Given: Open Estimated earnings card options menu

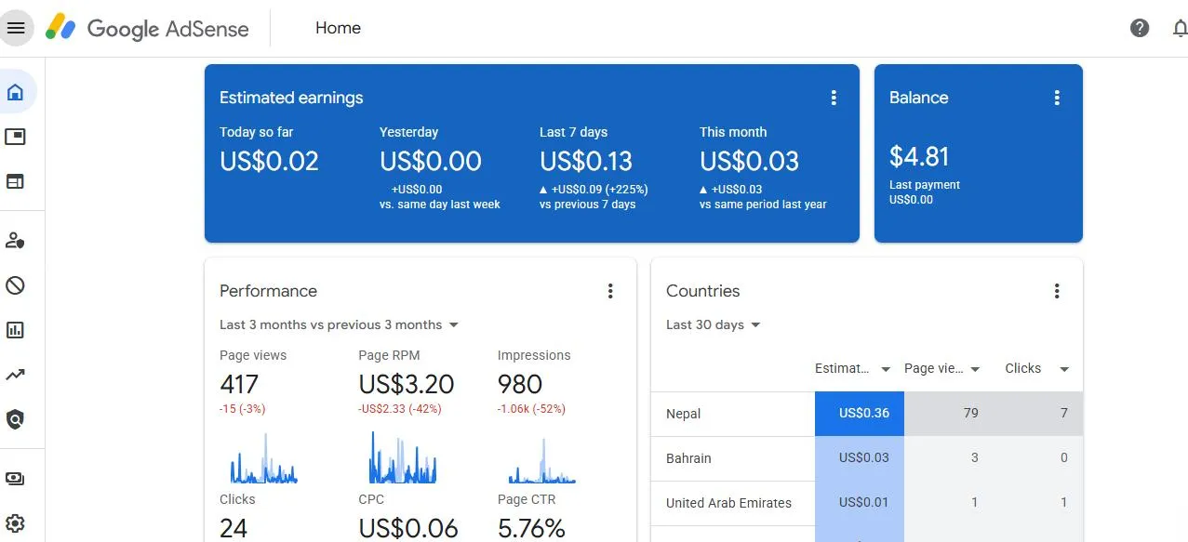Looking at the screenshot, I should pos(834,98).
